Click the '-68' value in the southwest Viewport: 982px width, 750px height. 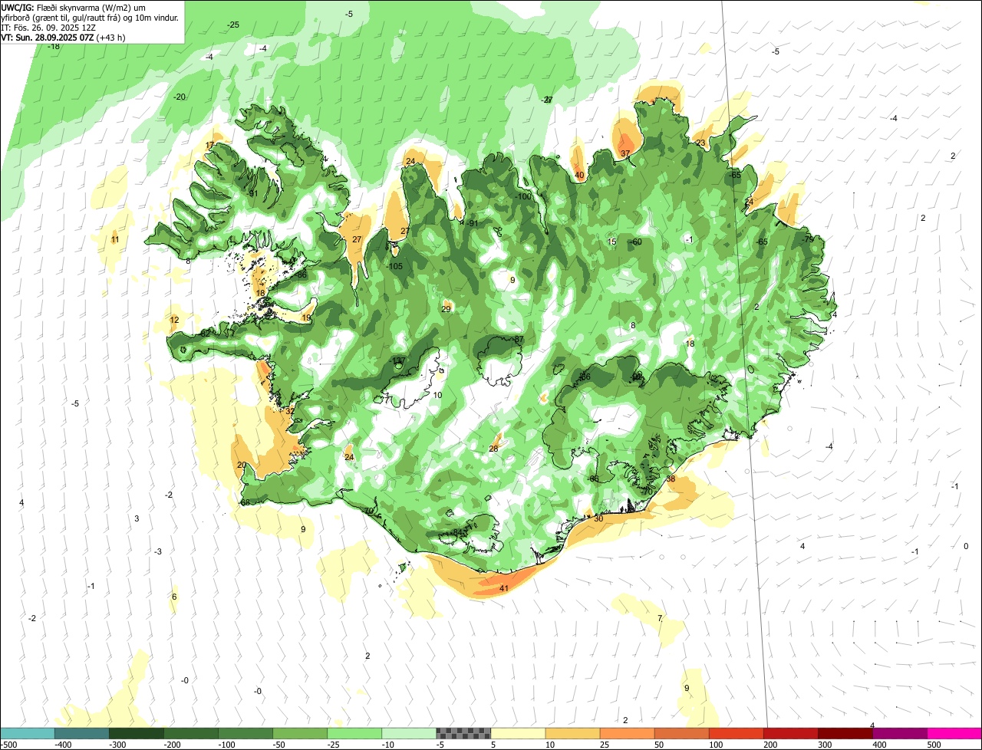[244, 502]
